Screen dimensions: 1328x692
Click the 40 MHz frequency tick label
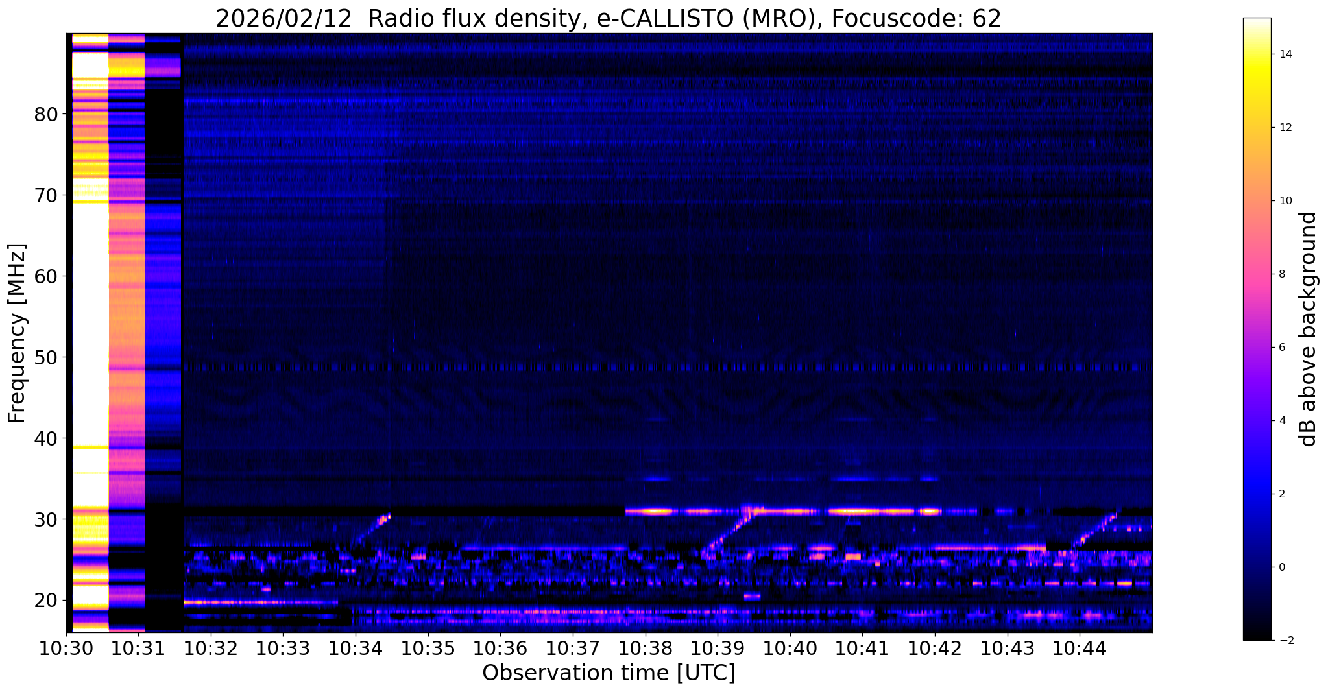coord(45,438)
